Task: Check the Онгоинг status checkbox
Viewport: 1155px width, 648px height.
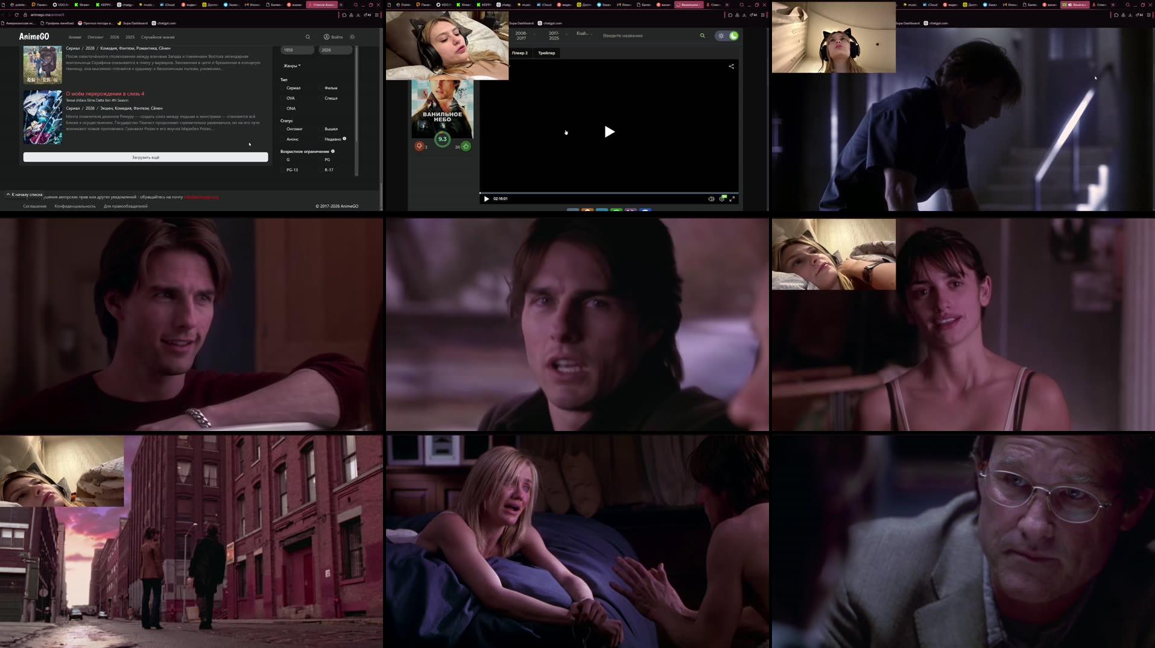Action: coord(283,129)
